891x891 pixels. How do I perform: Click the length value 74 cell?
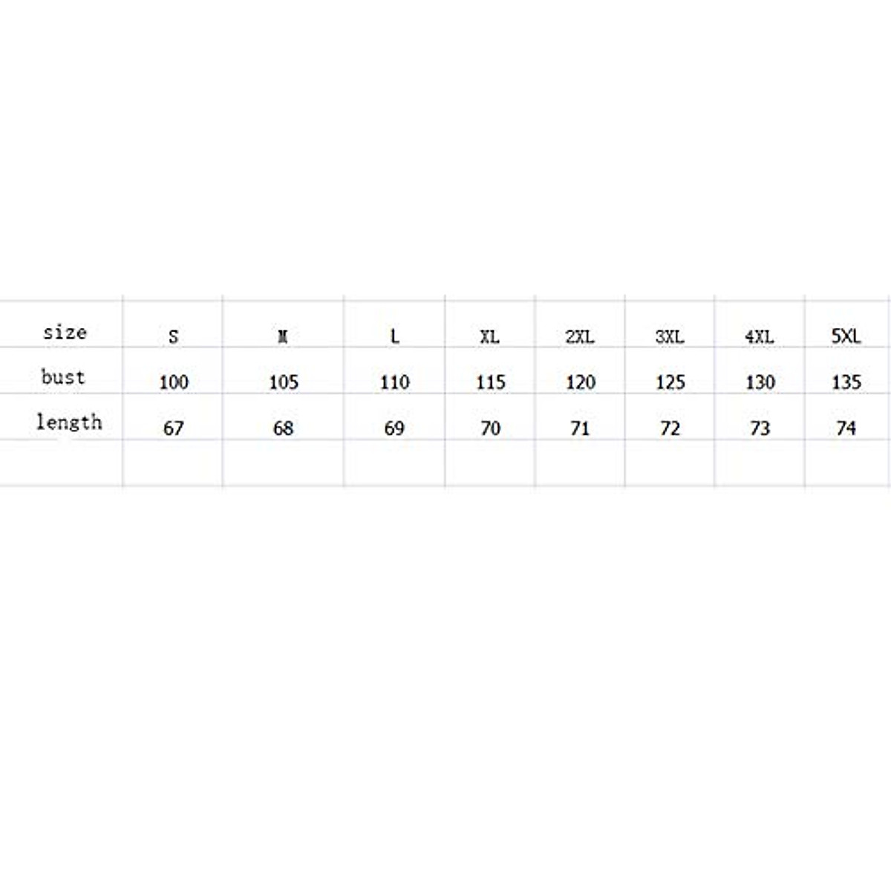click(846, 428)
